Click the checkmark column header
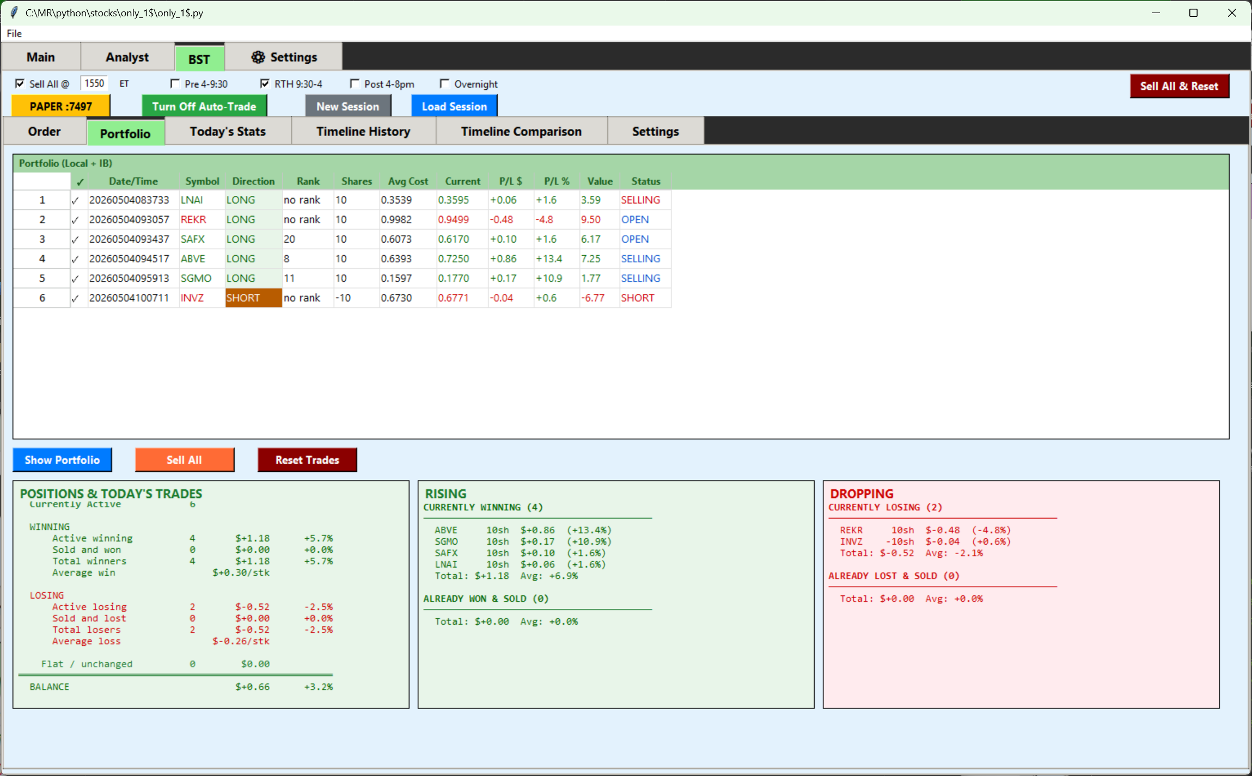 pos(80,182)
